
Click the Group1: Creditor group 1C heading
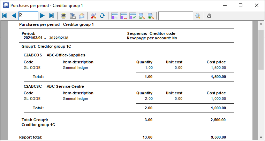tap(46, 46)
